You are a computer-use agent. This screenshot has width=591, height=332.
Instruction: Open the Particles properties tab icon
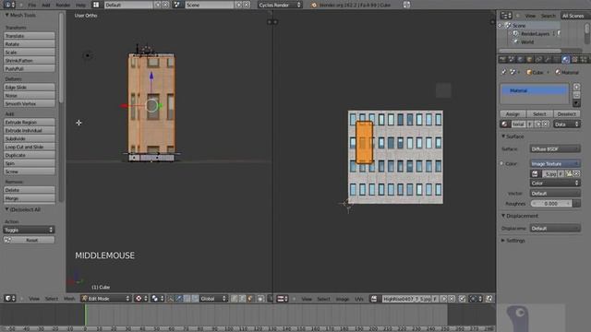584,59
